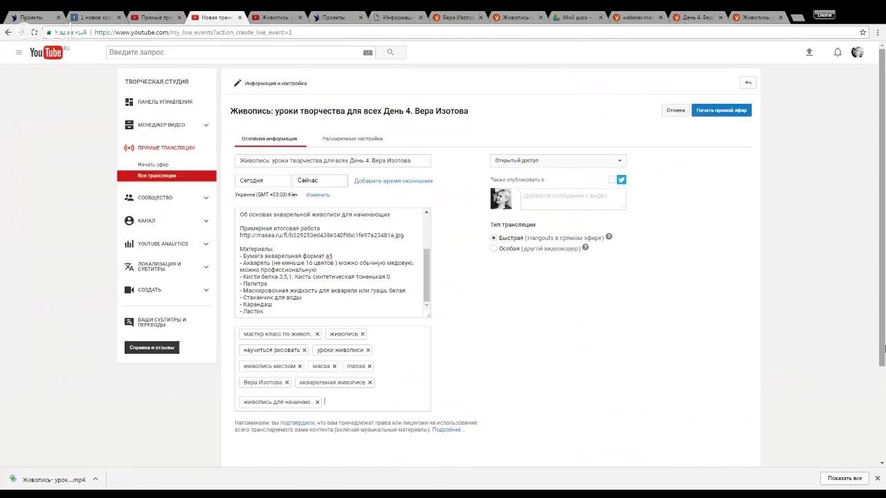Toggle the Twitter publishing checkbox
886x498 pixels.
[x=612, y=180]
